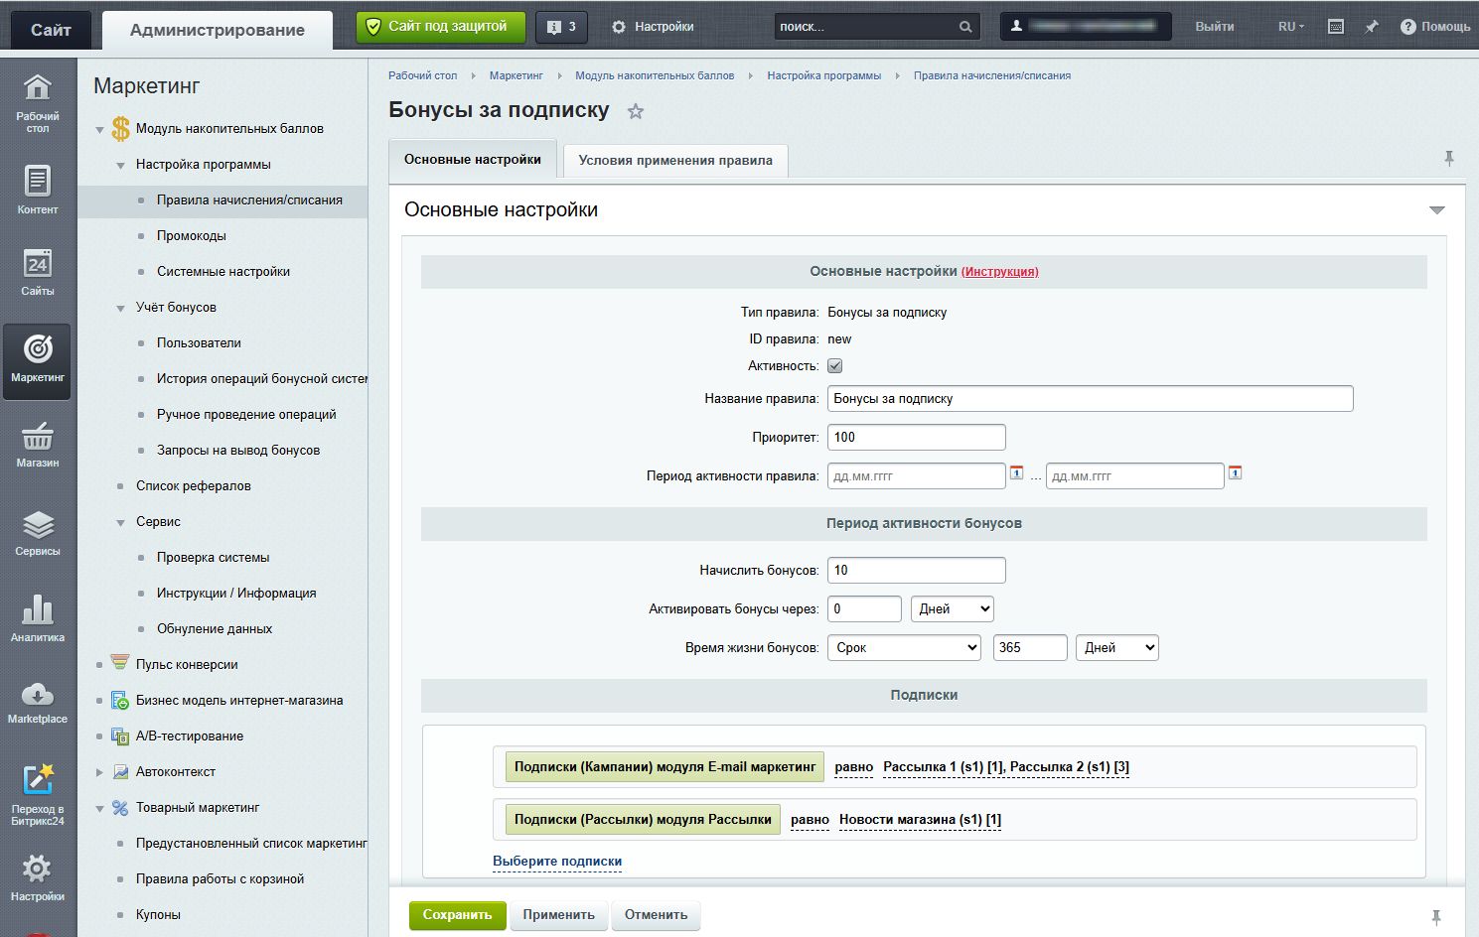1479x937 pixels.
Task: Click the Начислить бонусов field
Action: [x=917, y=570]
